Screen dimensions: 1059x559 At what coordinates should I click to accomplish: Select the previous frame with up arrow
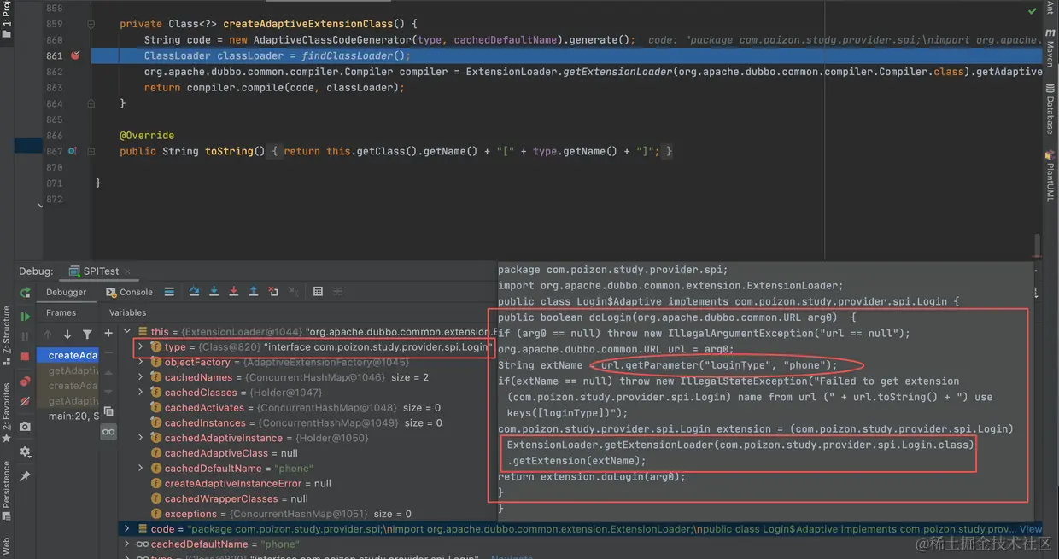(48, 334)
